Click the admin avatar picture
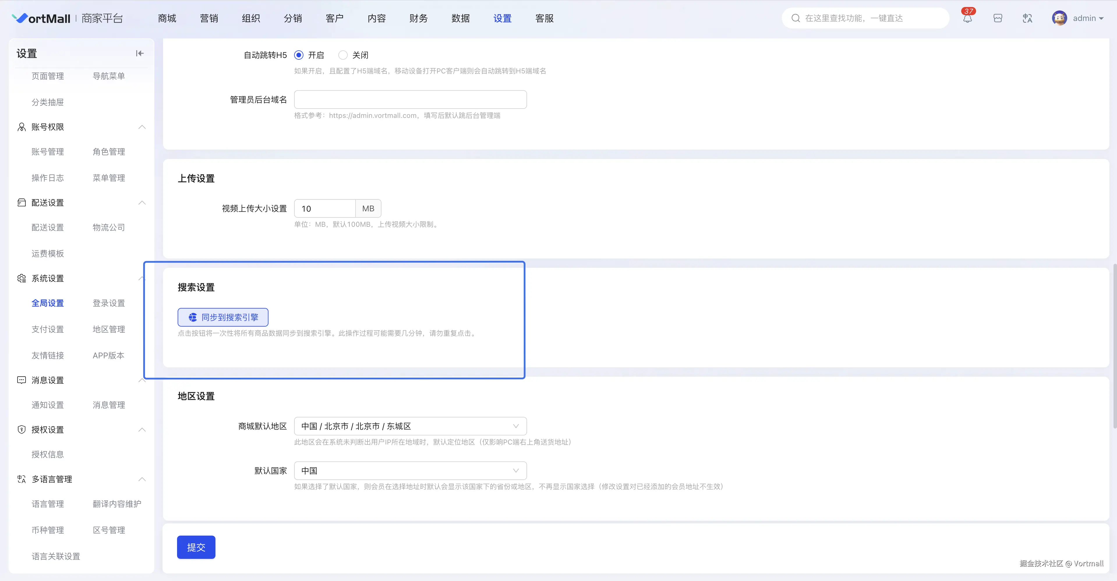Screen dimensions: 1117x581 pos(1059,18)
